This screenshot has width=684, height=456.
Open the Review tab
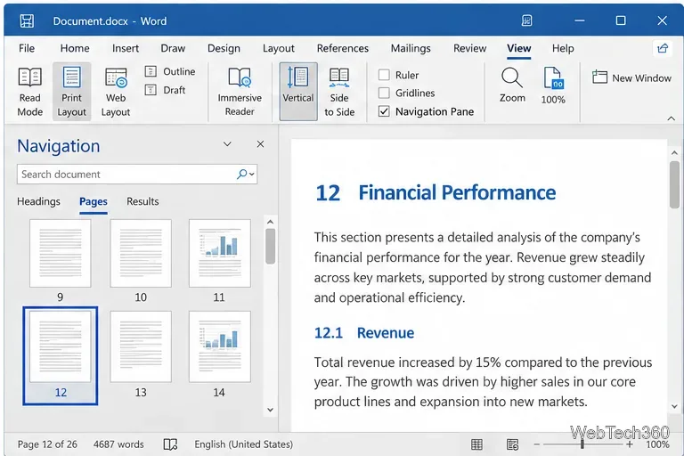click(469, 48)
